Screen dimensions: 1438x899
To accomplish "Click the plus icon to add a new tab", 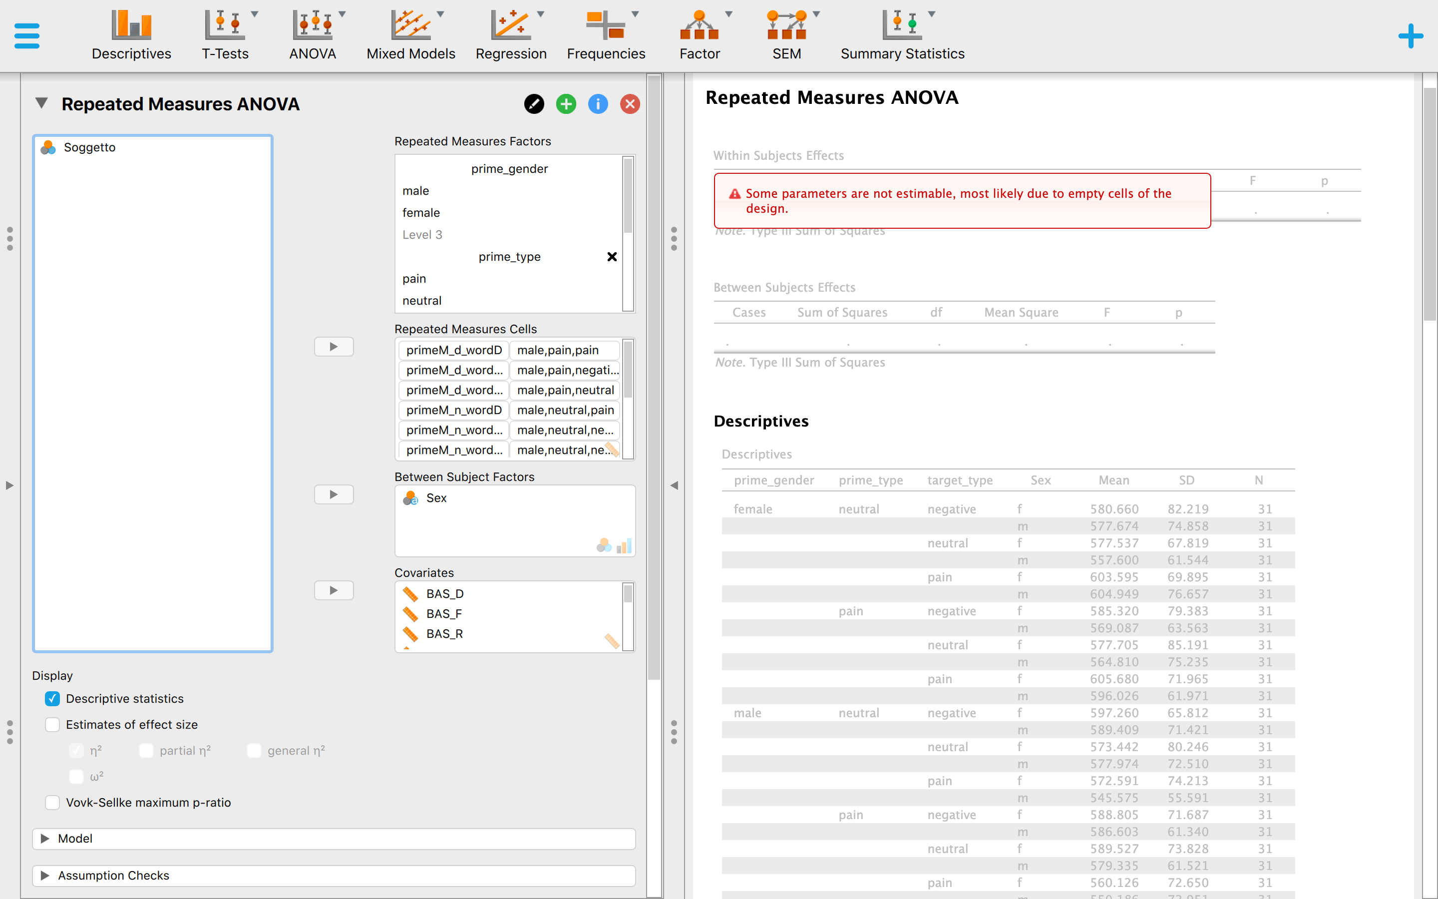I will [x=1411, y=35].
